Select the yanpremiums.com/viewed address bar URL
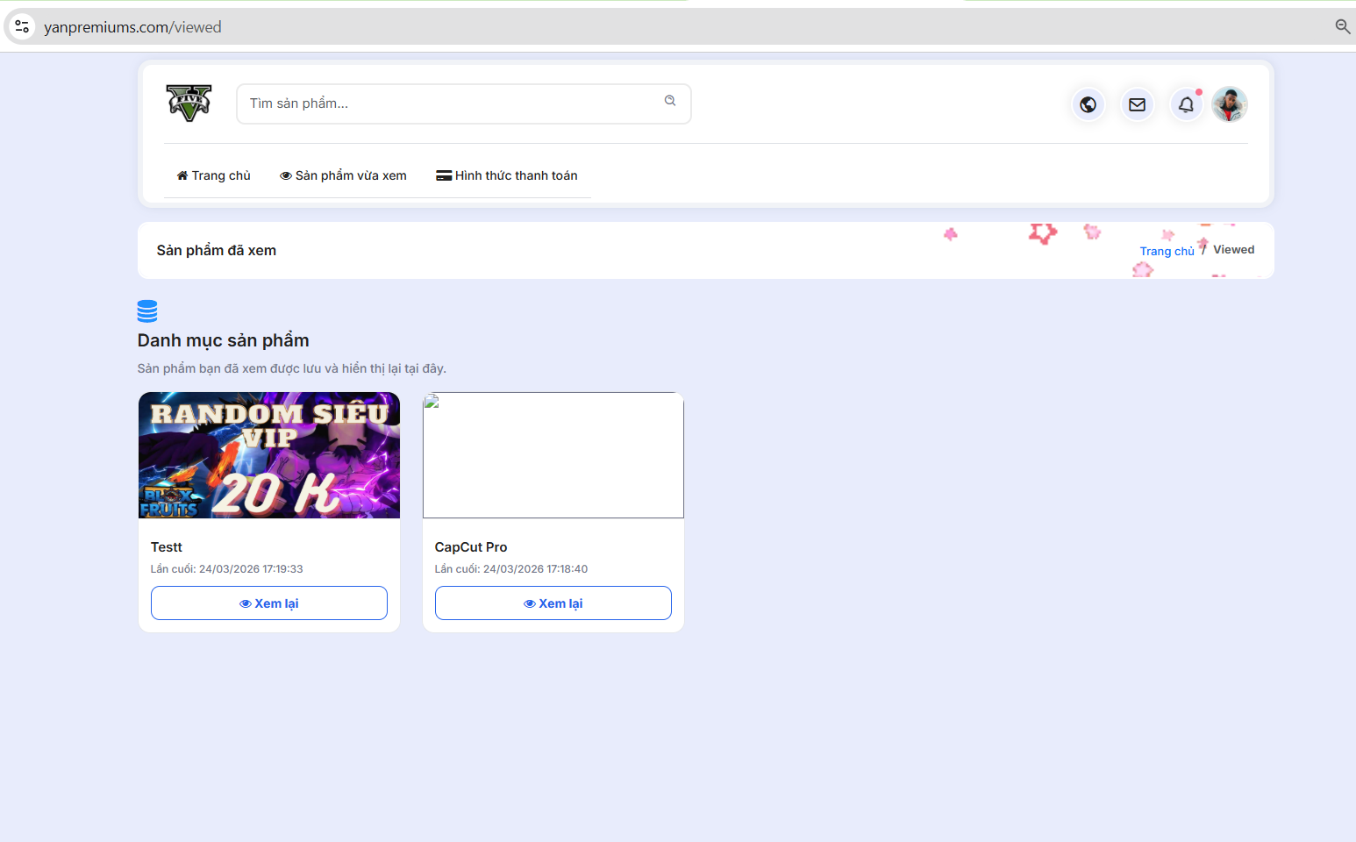 [132, 27]
